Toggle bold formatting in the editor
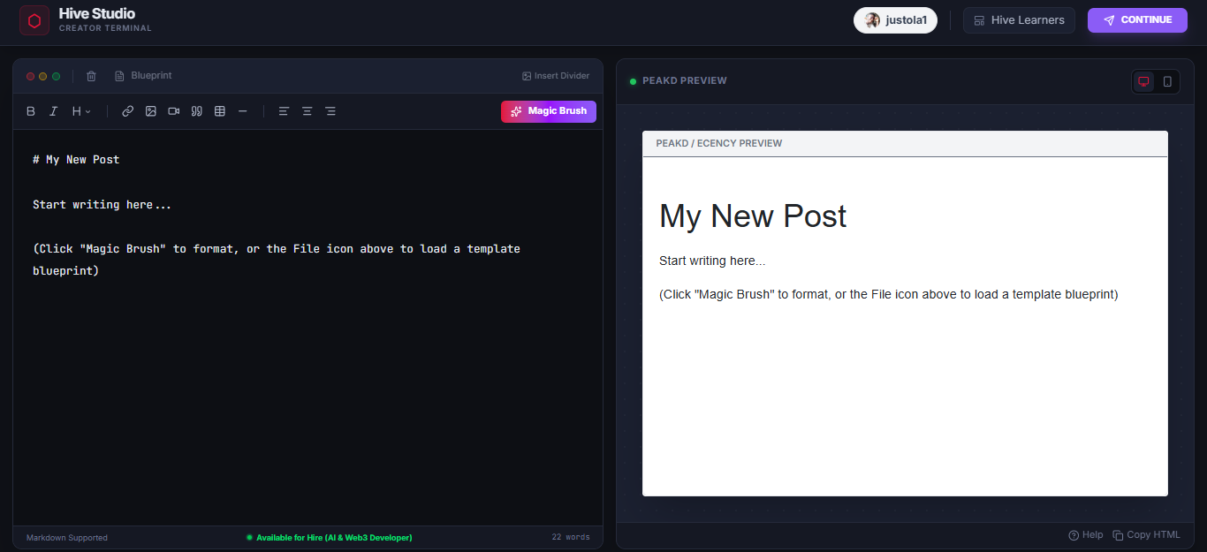The image size is (1207, 552). pos(30,110)
